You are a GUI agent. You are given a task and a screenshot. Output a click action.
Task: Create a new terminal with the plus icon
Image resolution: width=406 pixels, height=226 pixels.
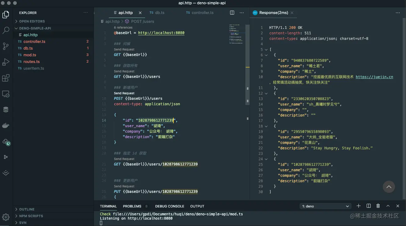click(x=359, y=206)
